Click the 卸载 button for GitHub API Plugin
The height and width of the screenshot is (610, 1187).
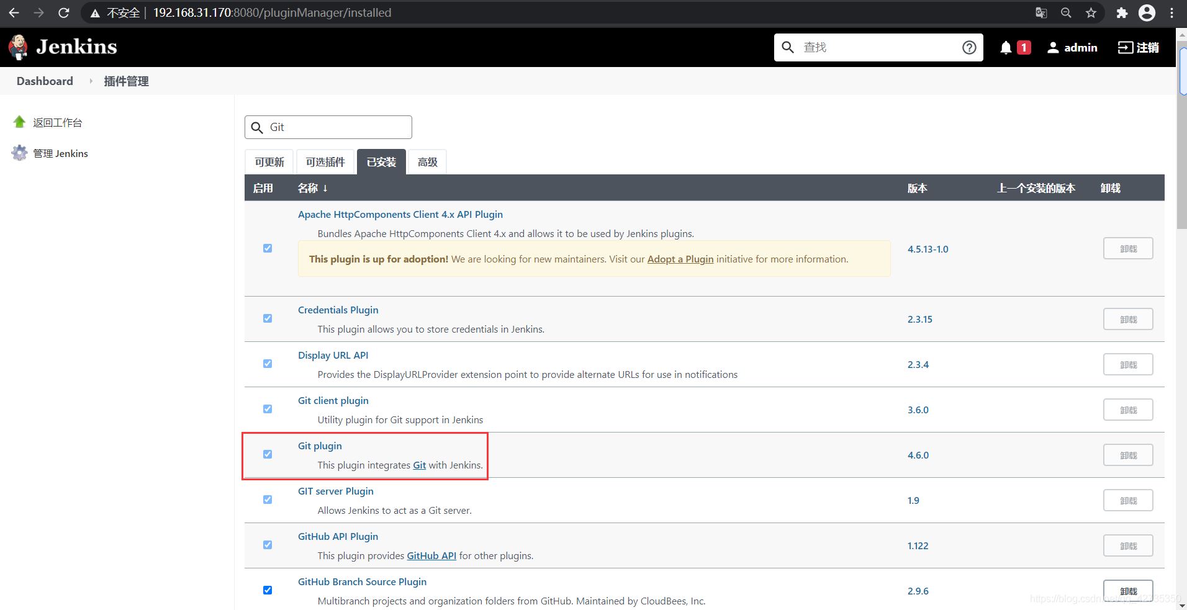(1128, 545)
